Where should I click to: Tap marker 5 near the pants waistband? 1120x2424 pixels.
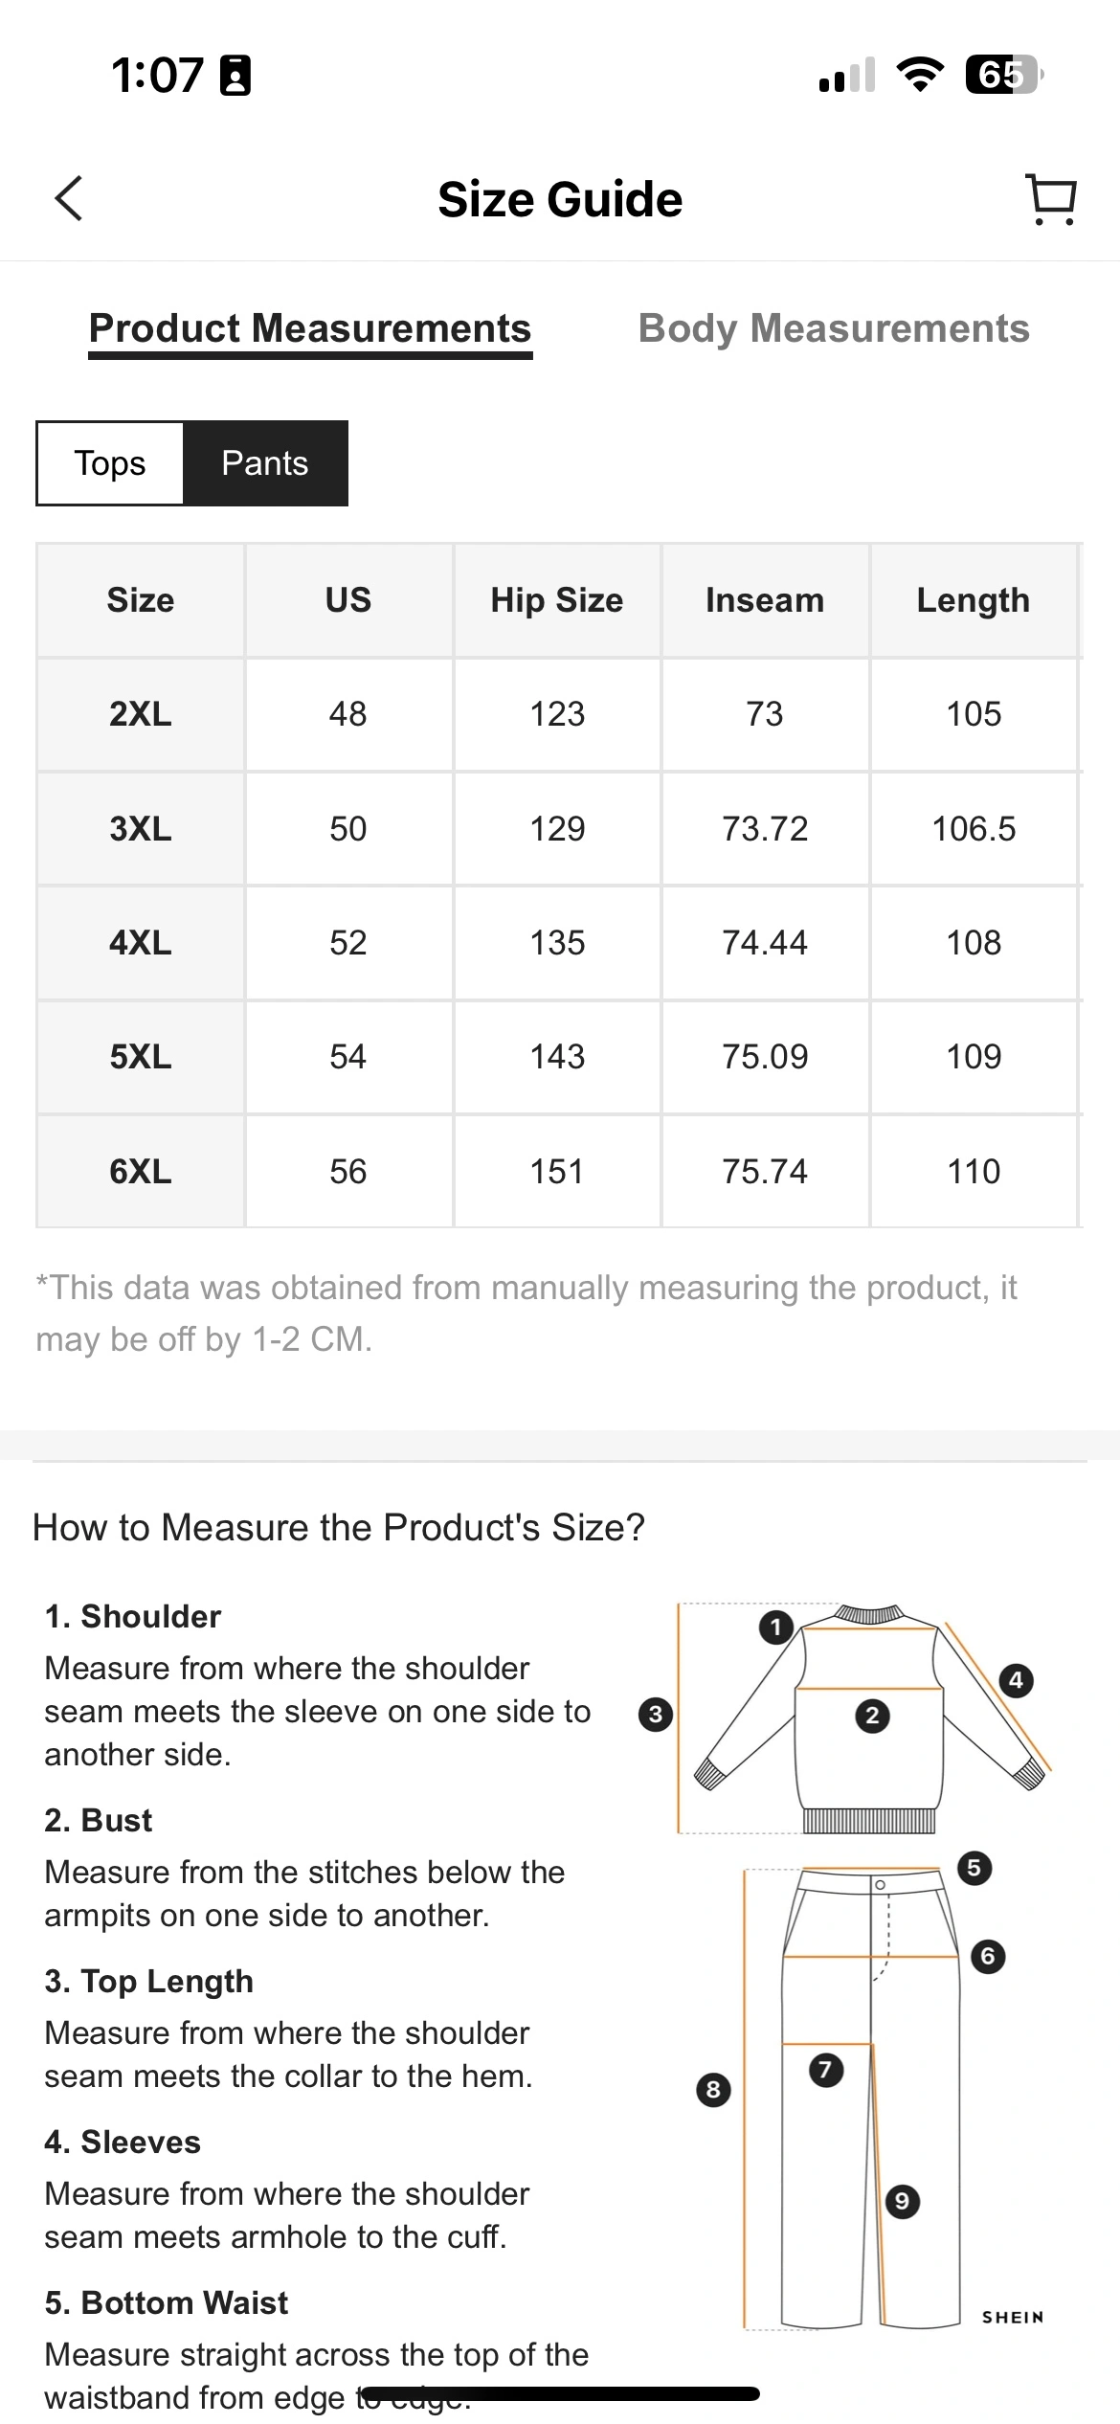974,1867
